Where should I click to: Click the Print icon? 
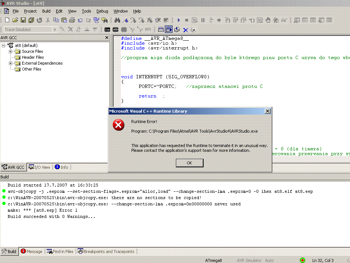coord(72,20)
